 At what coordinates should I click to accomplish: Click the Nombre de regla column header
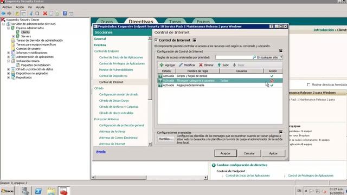click(x=197, y=71)
